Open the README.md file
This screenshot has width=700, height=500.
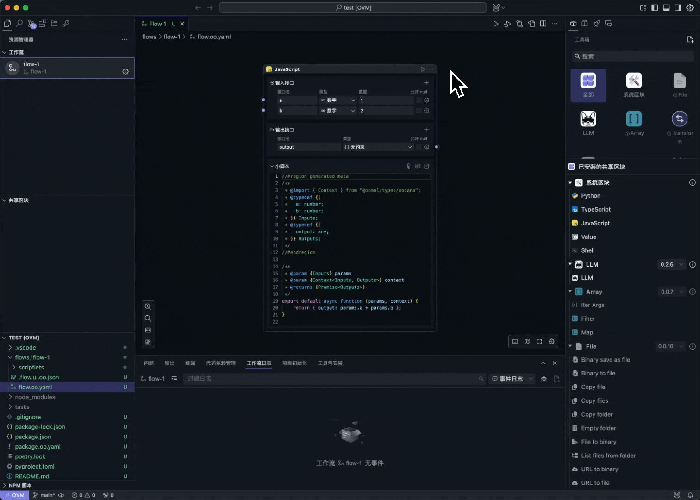pyautogui.click(x=32, y=476)
